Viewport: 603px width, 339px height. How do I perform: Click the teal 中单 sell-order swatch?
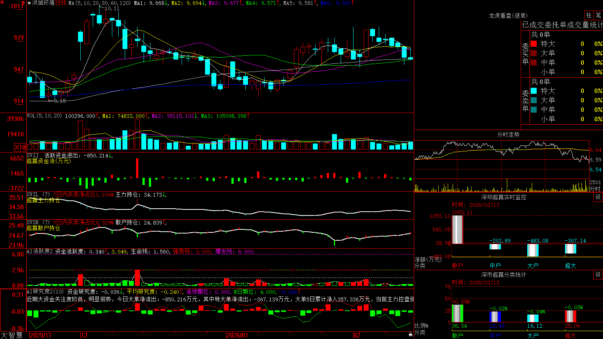click(534, 109)
